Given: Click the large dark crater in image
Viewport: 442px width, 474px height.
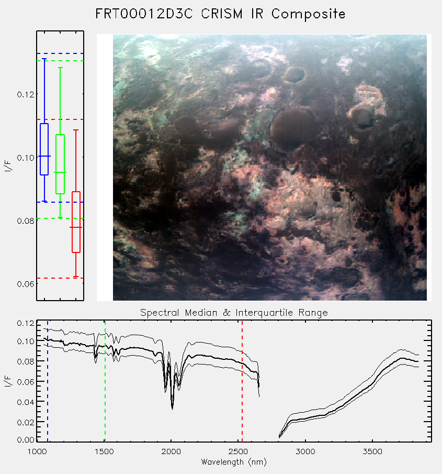Looking at the screenshot, I should tap(292, 129).
